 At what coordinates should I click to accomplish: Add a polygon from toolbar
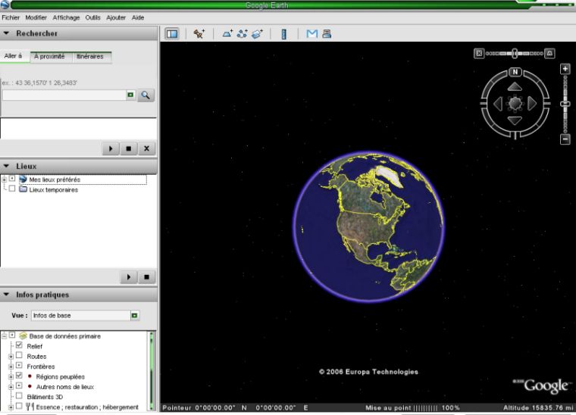click(x=227, y=34)
